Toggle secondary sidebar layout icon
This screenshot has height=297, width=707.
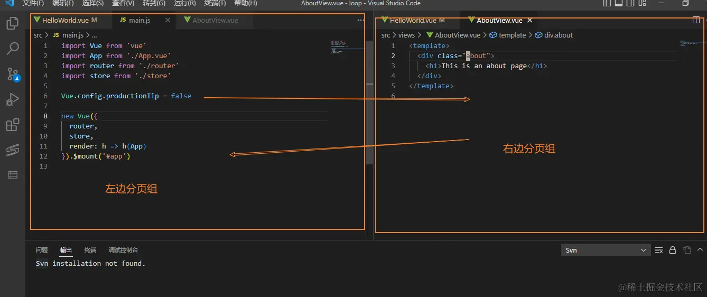click(x=631, y=3)
